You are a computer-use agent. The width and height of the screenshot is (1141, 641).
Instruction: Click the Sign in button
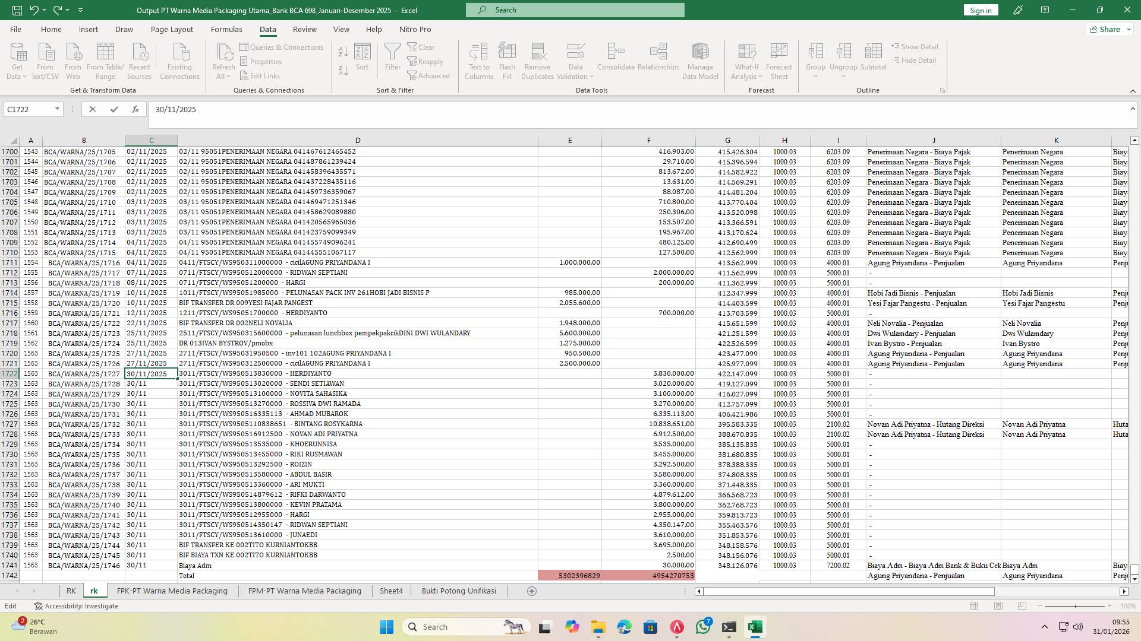point(980,10)
